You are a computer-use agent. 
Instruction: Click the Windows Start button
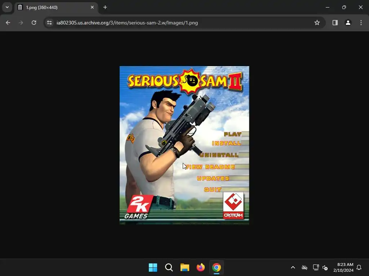tap(153, 267)
